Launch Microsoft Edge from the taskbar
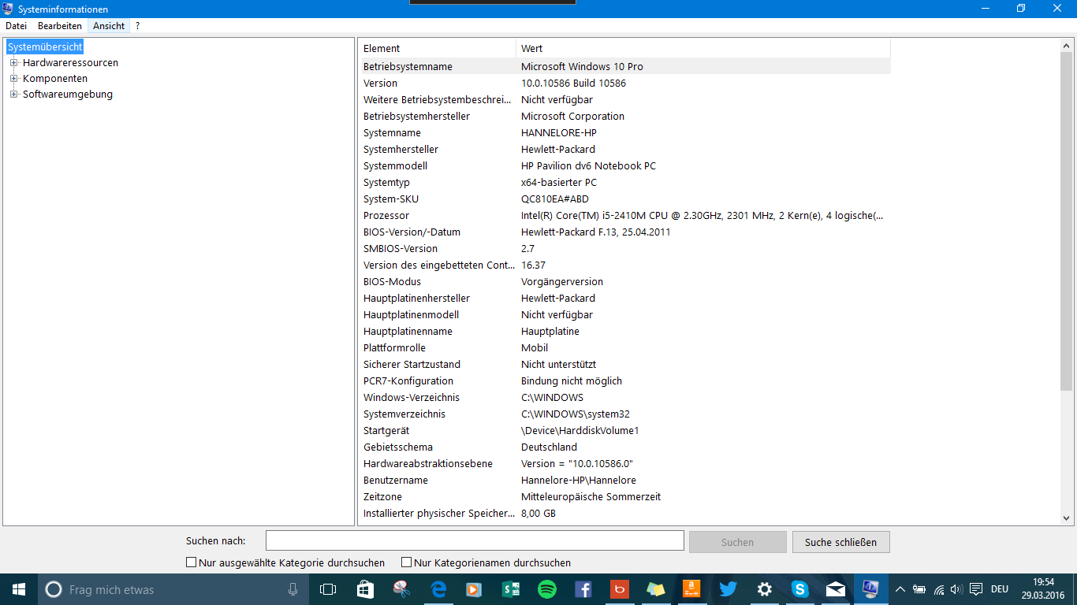 pyautogui.click(x=438, y=589)
